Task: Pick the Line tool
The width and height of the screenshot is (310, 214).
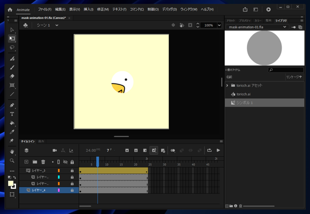Action: 12,94
